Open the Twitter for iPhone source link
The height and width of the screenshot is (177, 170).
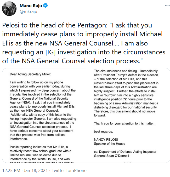(x=69, y=170)
